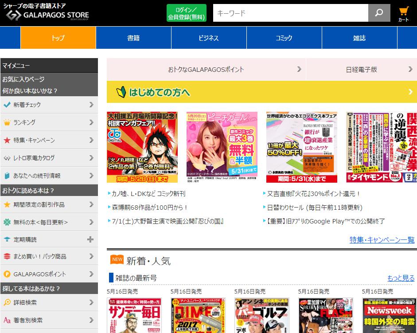
Task: Open the Newsweek magazine cover
Action: 390,315
